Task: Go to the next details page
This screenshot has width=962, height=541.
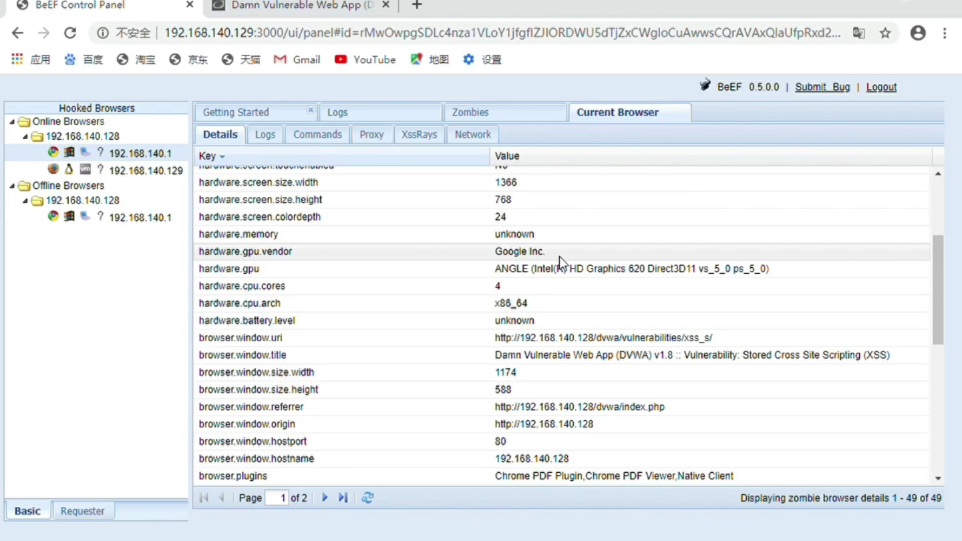Action: [x=325, y=498]
